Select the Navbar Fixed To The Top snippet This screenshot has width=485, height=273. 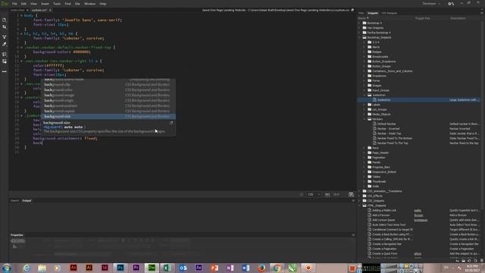[x=393, y=143]
